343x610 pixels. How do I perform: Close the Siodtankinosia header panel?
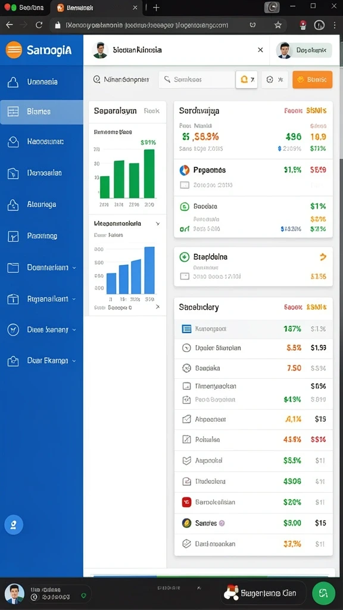coord(260,50)
